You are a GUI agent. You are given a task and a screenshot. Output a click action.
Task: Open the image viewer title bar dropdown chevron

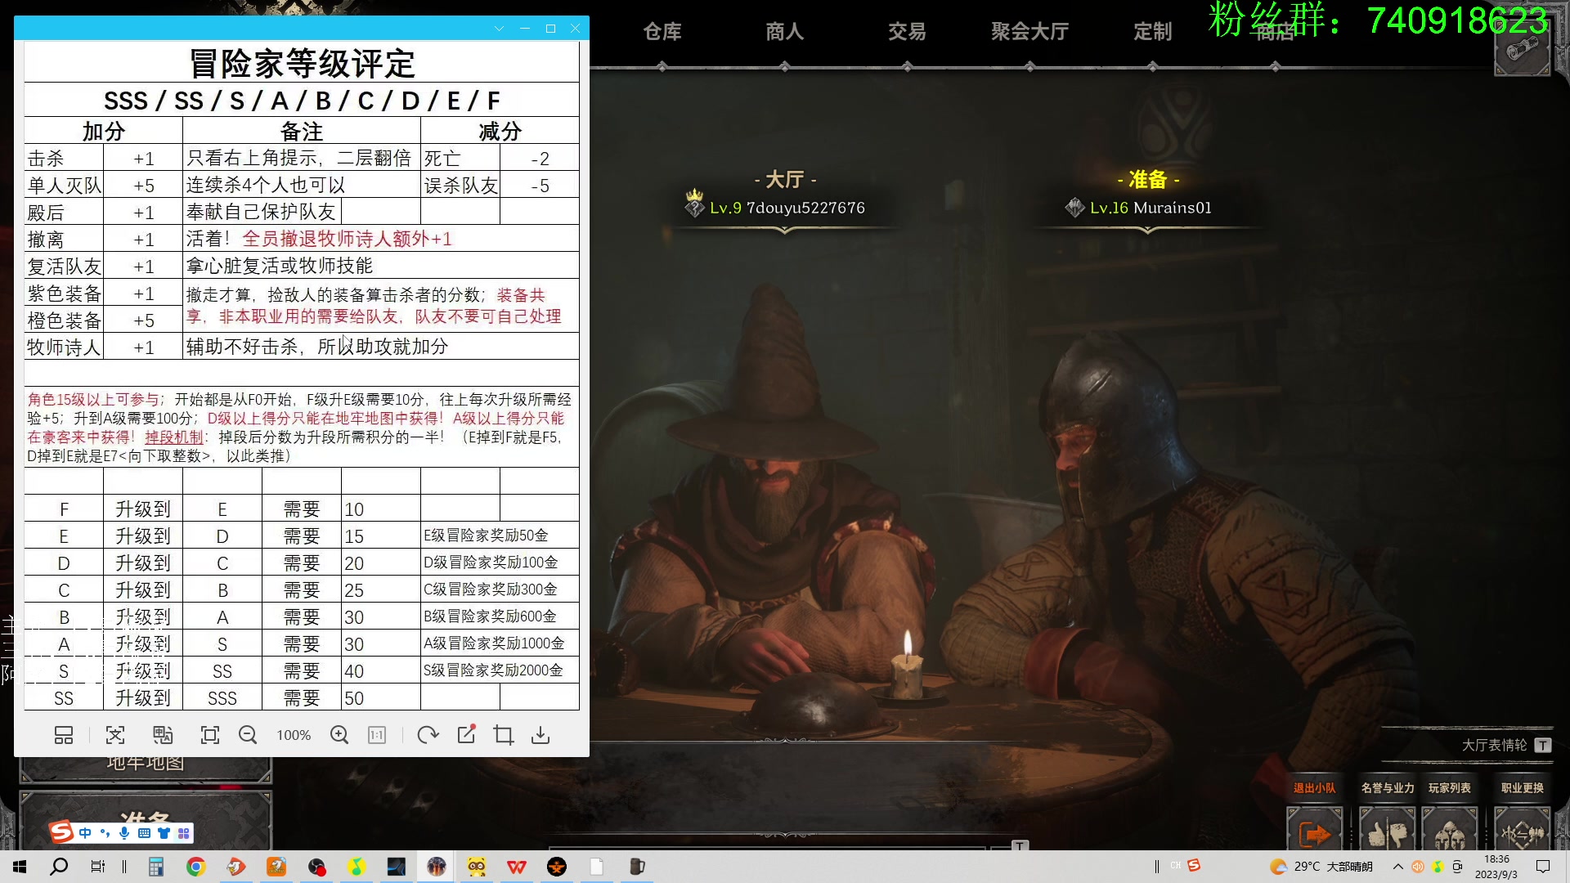click(x=499, y=29)
